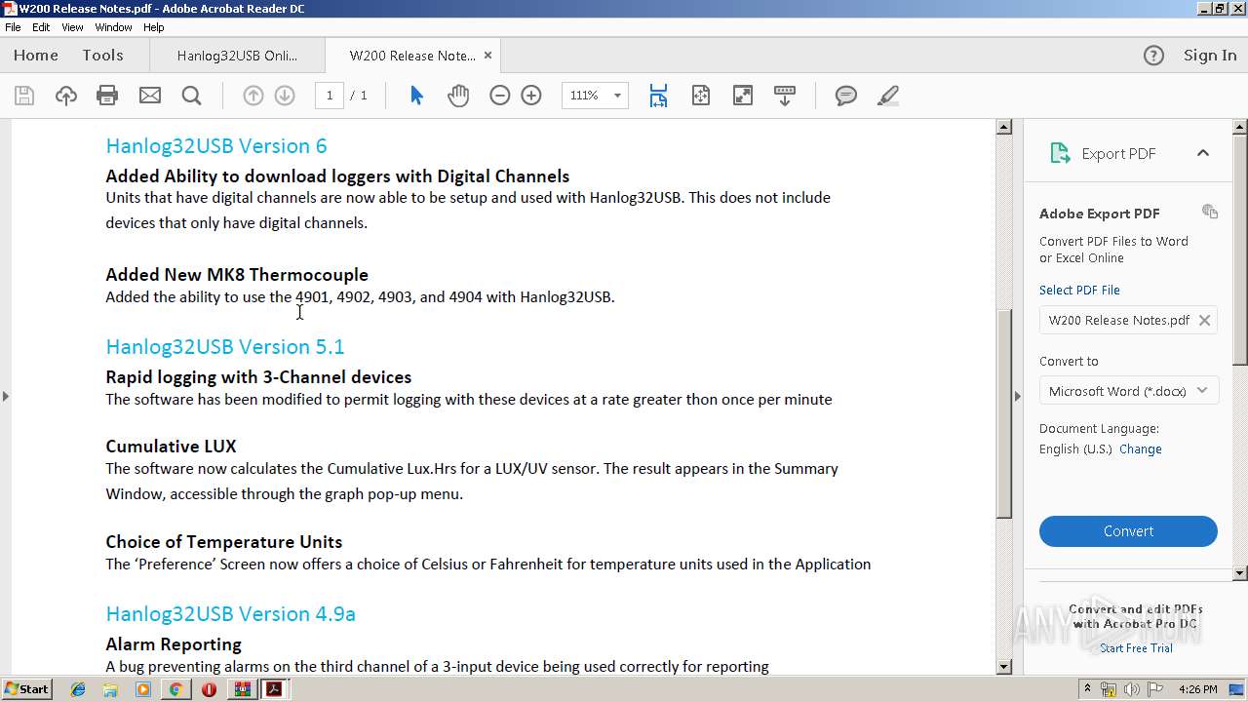Open the Edit menu
Image resolution: width=1248 pixels, height=702 pixels.
click(x=41, y=27)
